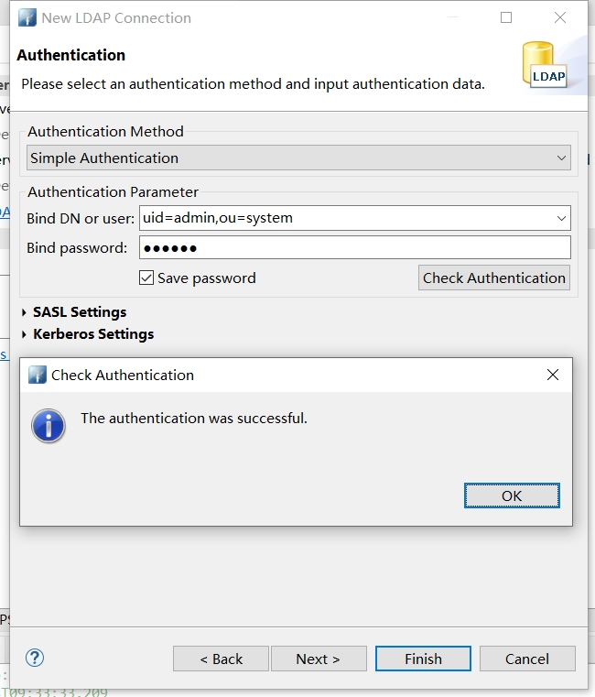Click the help question mark icon

coord(35,658)
